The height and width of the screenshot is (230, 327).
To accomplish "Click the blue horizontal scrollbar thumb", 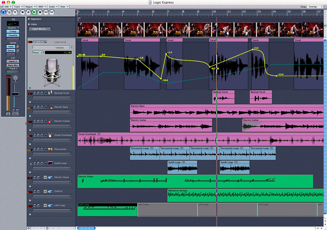I will coord(86,228).
